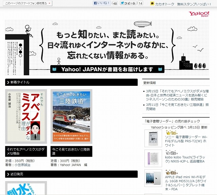The image size is (217, 195).
Task: Click the right book icon on black banner
Action: pos(160,69)
